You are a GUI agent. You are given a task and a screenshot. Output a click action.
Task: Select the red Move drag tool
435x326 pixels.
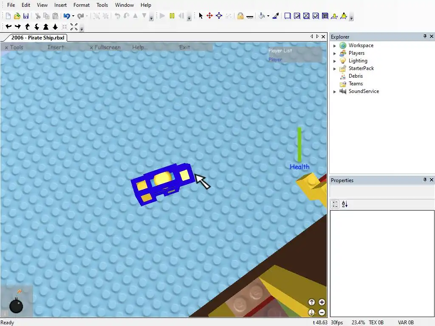[210, 16]
